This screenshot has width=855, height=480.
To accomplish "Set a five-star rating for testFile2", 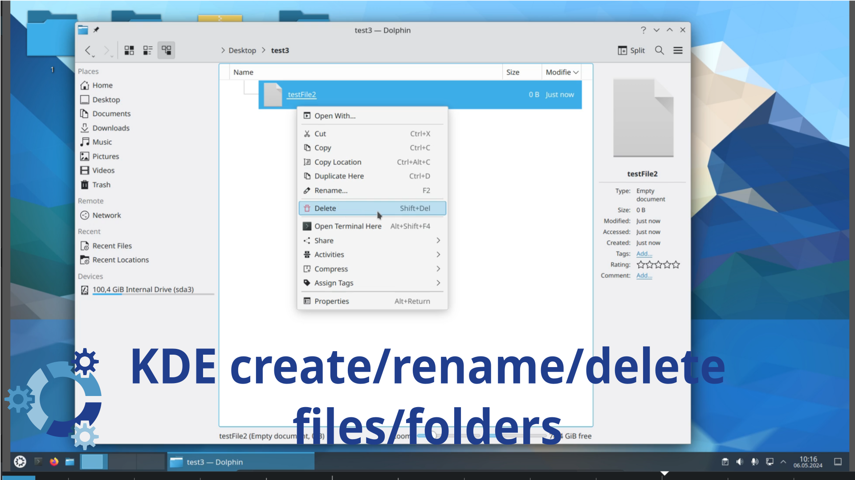I will coord(676,265).
